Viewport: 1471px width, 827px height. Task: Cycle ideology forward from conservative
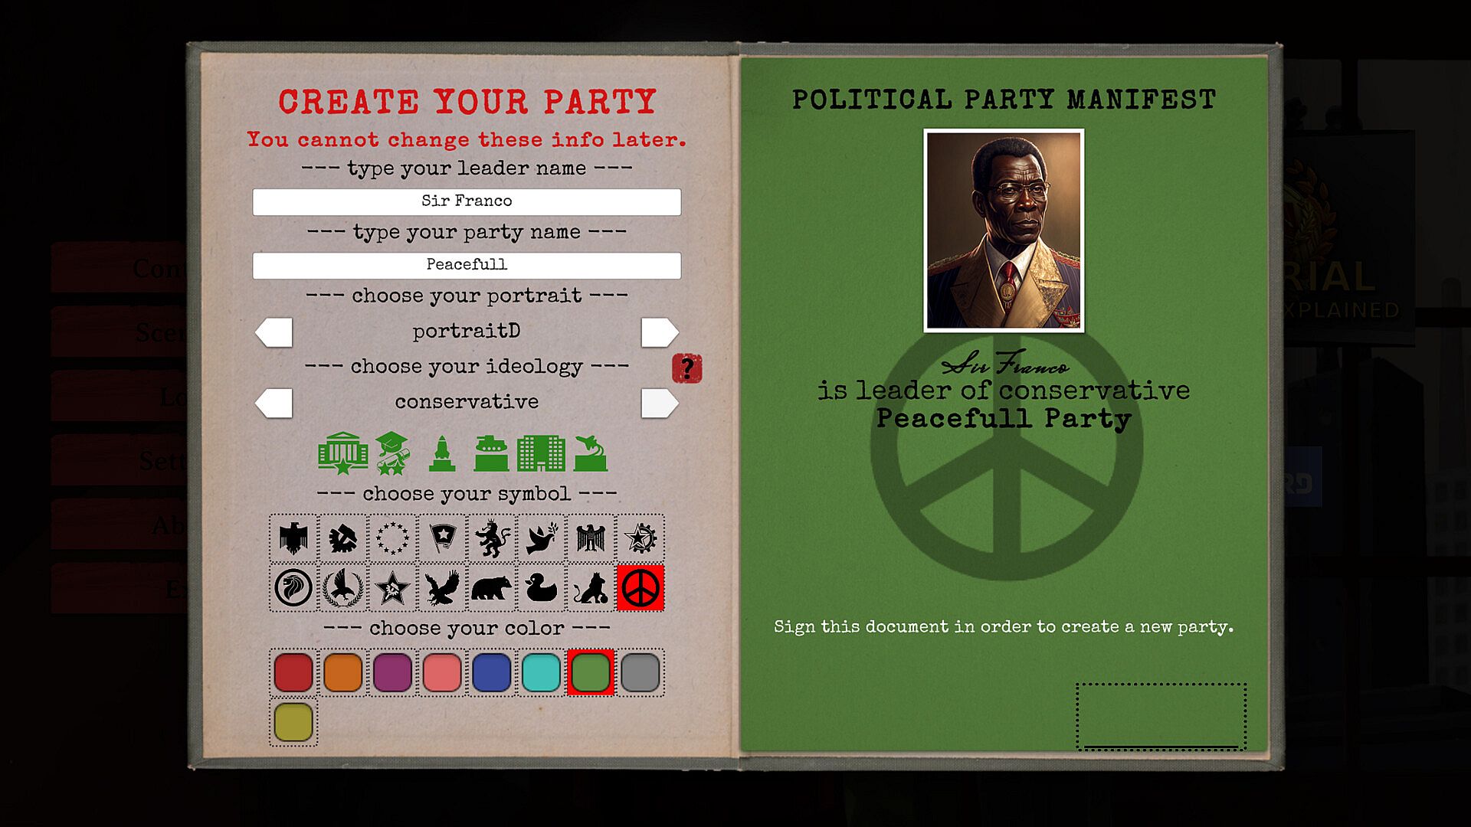(659, 403)
